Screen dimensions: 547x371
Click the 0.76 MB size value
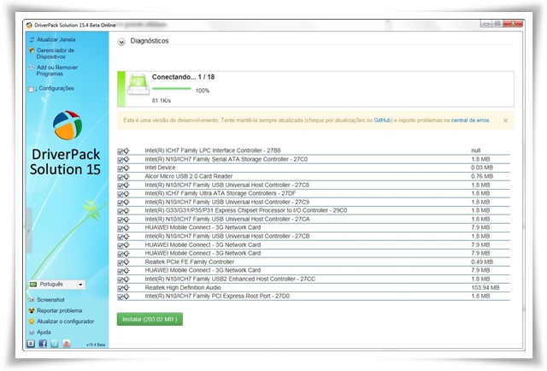click(x=482, y=176)
